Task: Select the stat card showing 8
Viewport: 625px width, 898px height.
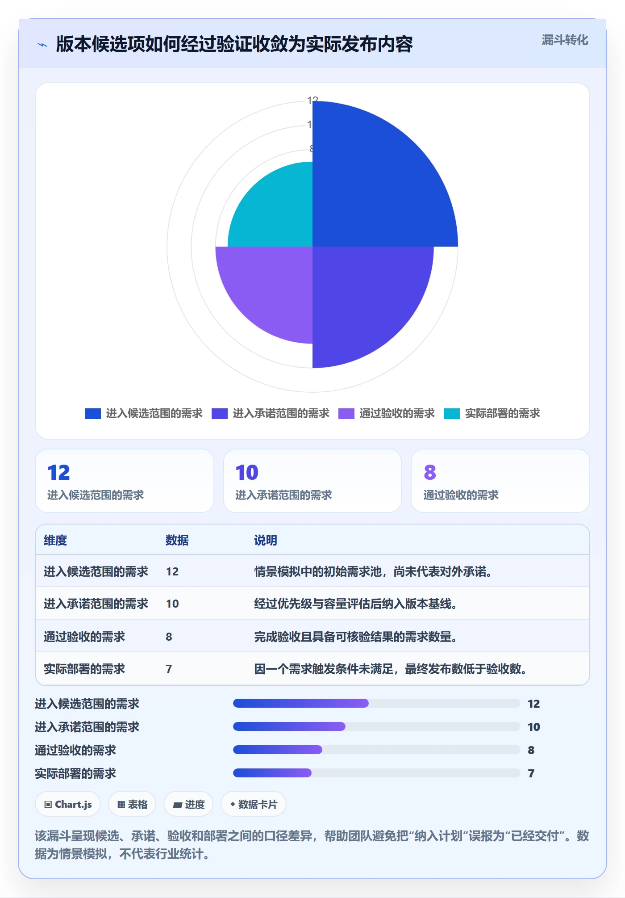Action: (x=500, y=481)
